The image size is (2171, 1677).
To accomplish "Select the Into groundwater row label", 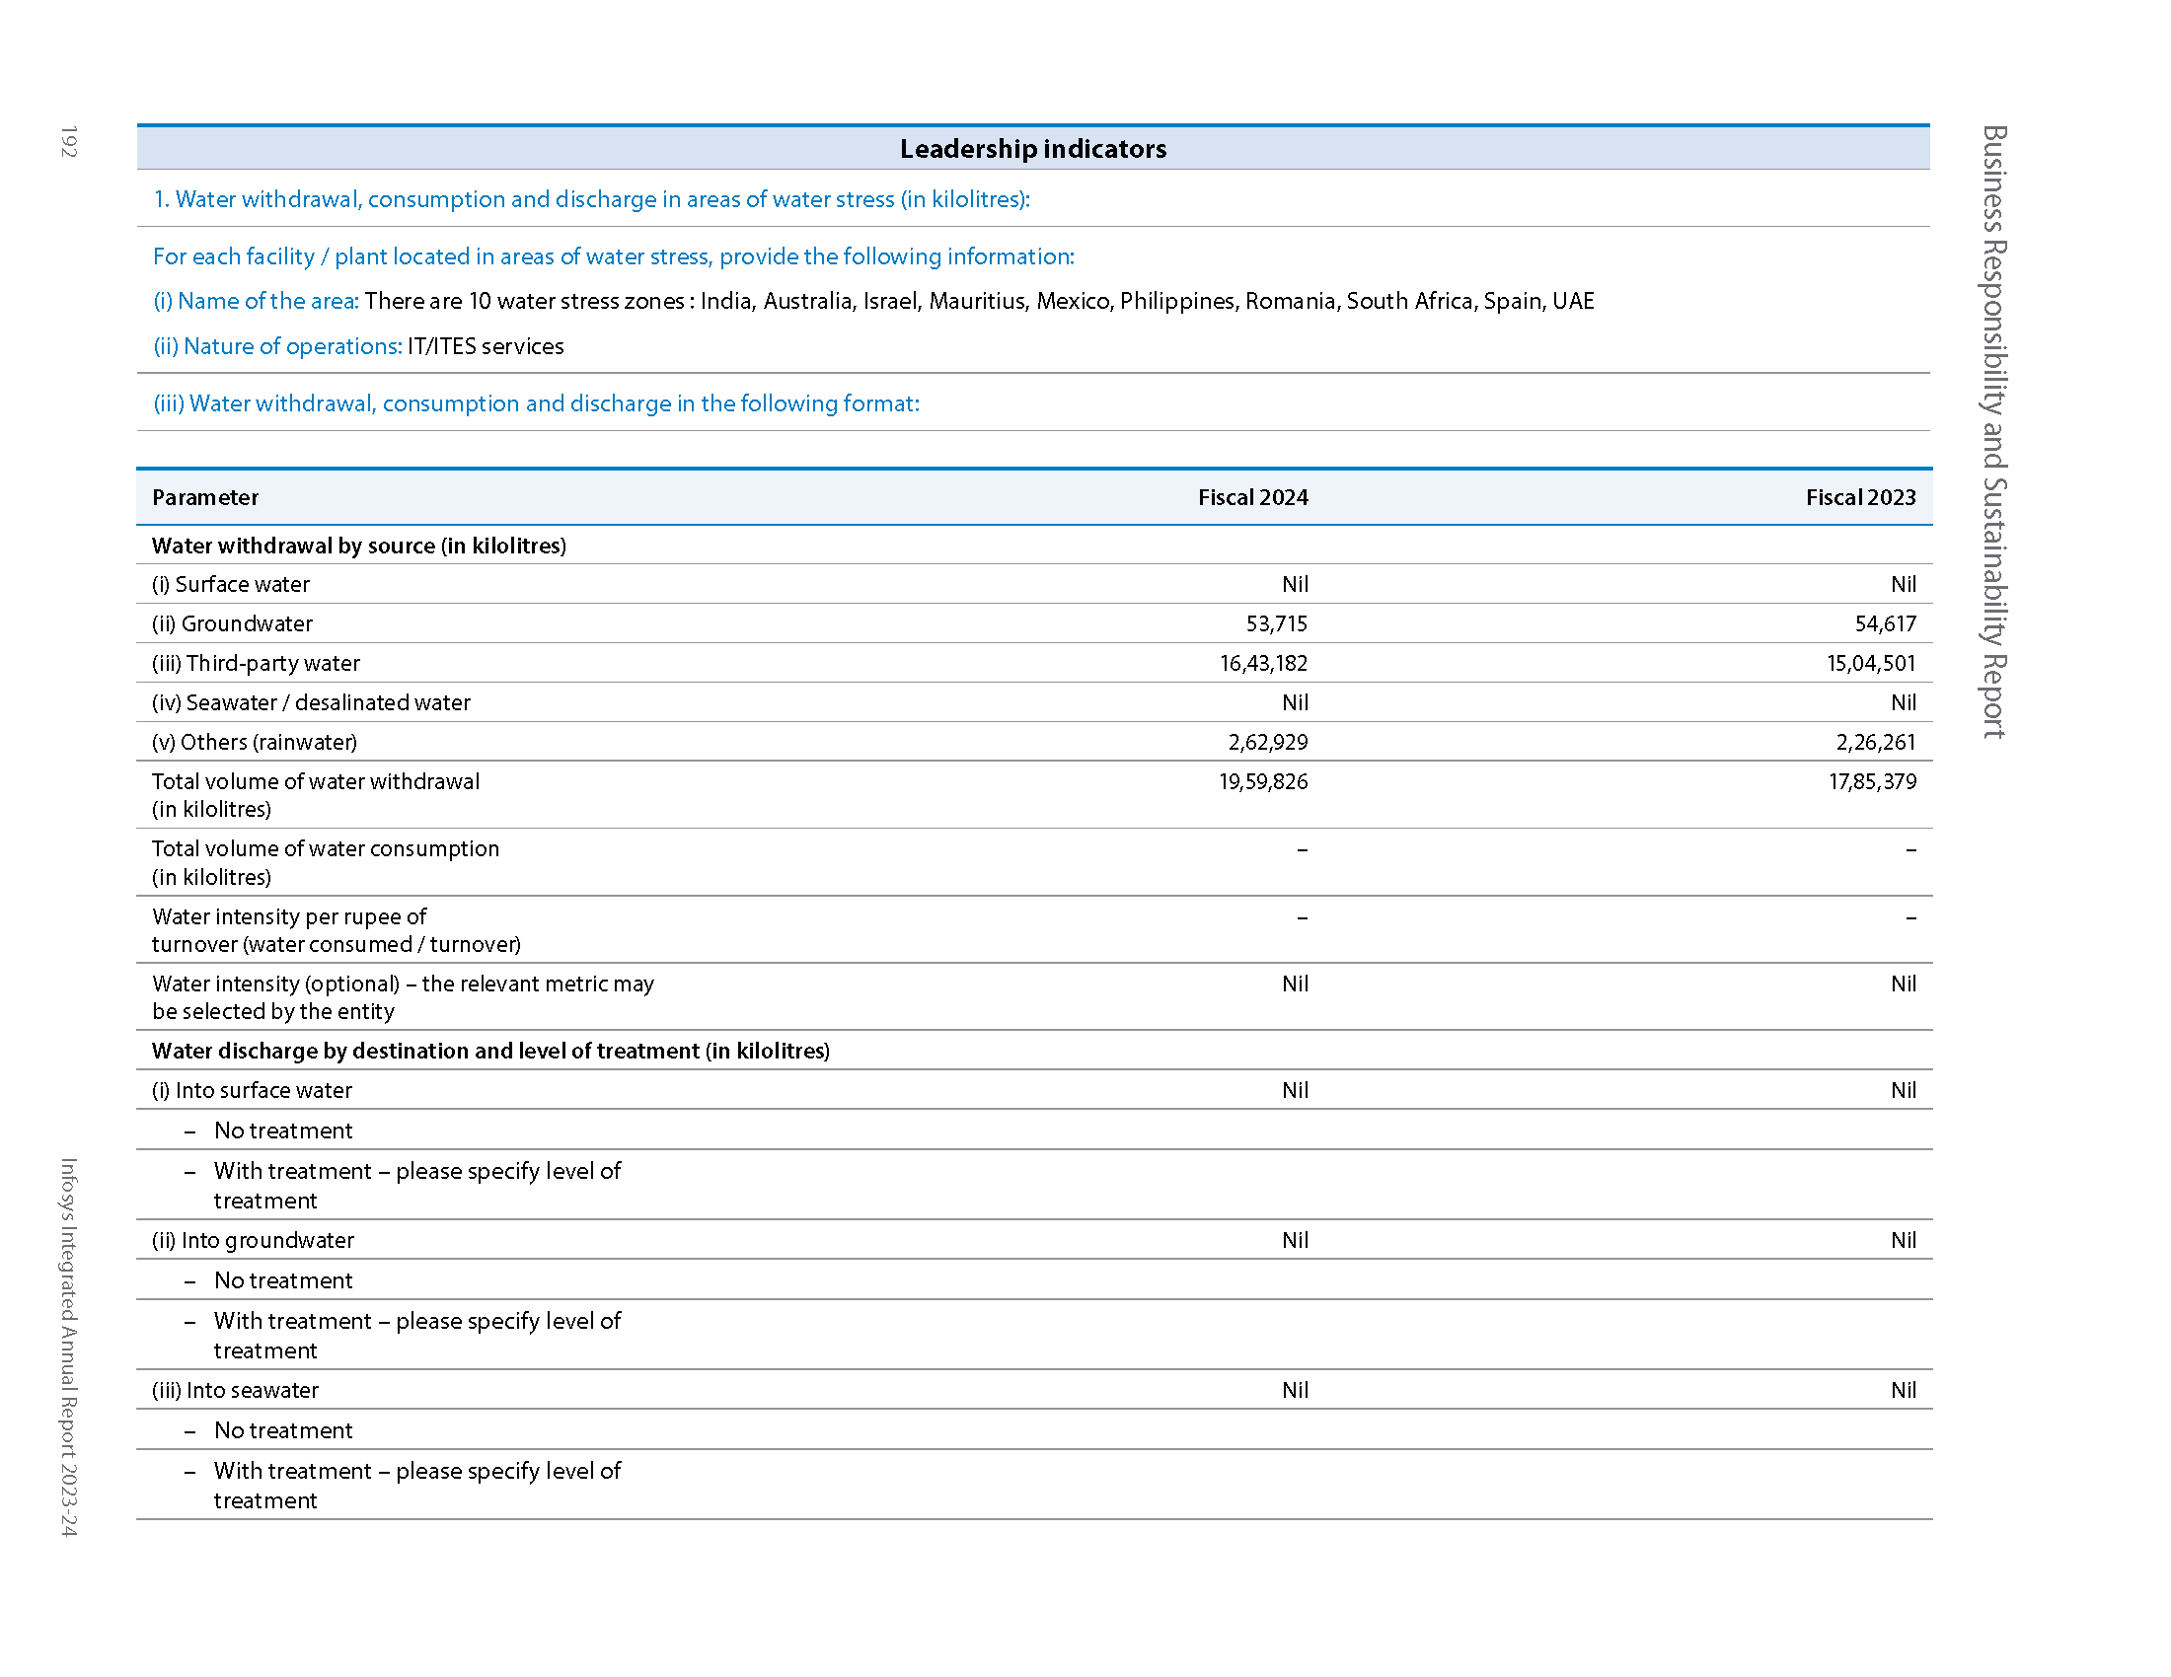I will [x=253, y=1241].
